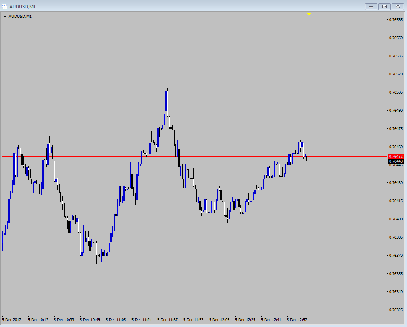Click the 5 Dec 2017 date label

(12, 320)
